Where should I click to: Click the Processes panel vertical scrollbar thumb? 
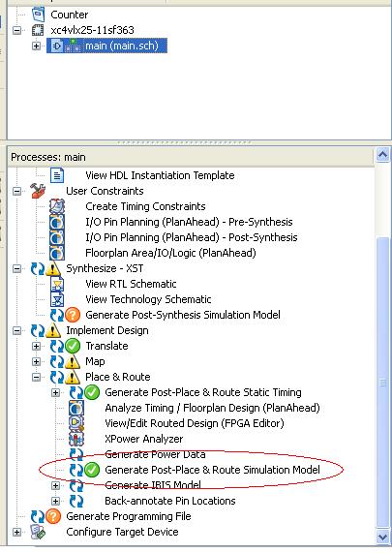tap(383, 383)
